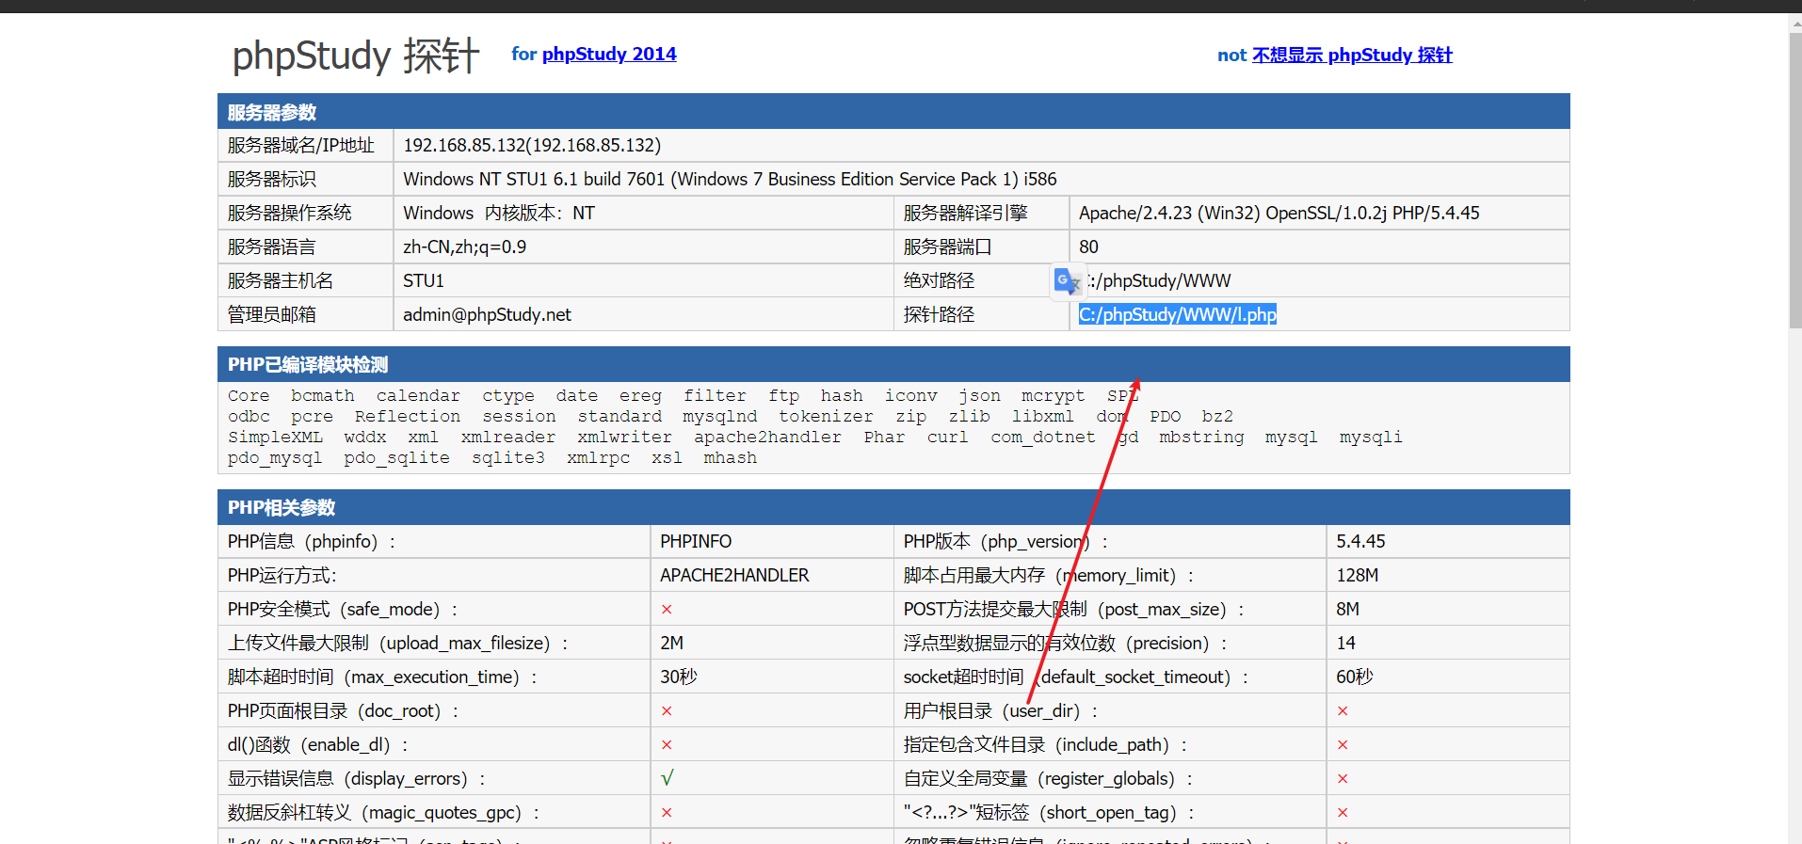Click the server port value 80

coord(1088,247)
